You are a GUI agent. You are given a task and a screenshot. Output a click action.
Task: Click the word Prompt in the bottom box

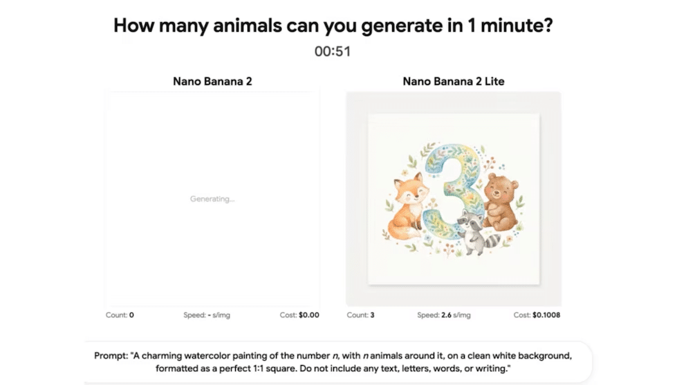tap(111, 356)
